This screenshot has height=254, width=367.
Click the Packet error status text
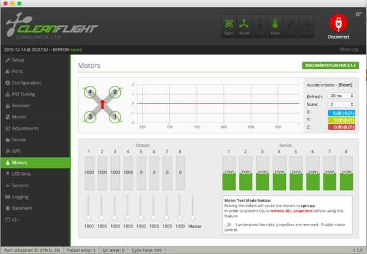click(x=81, y=250)
